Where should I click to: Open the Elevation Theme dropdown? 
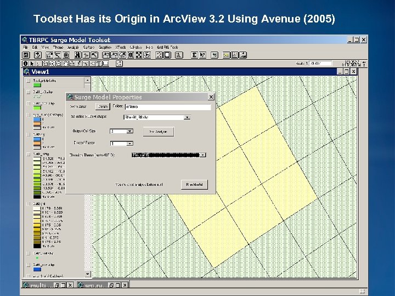click(203, 155)
